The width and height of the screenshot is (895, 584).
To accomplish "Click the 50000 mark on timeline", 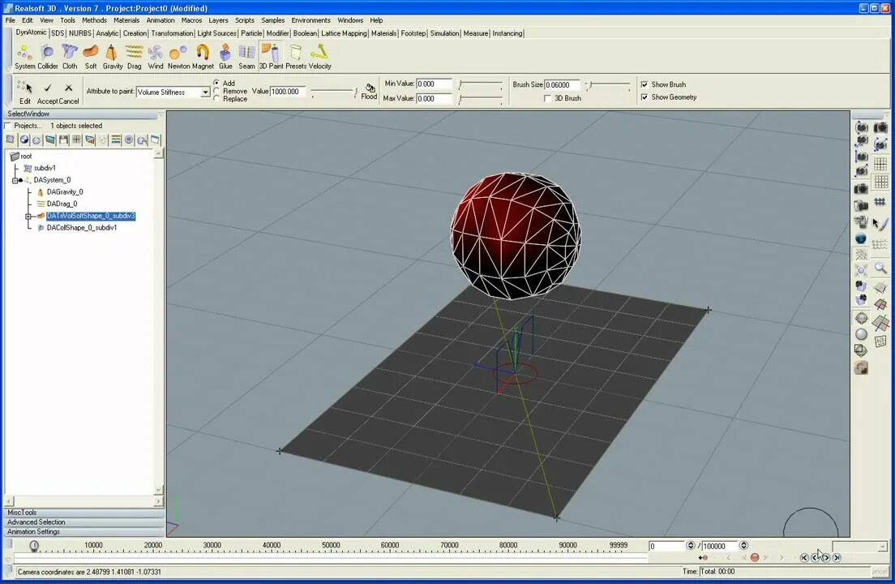I will [331, 545].
